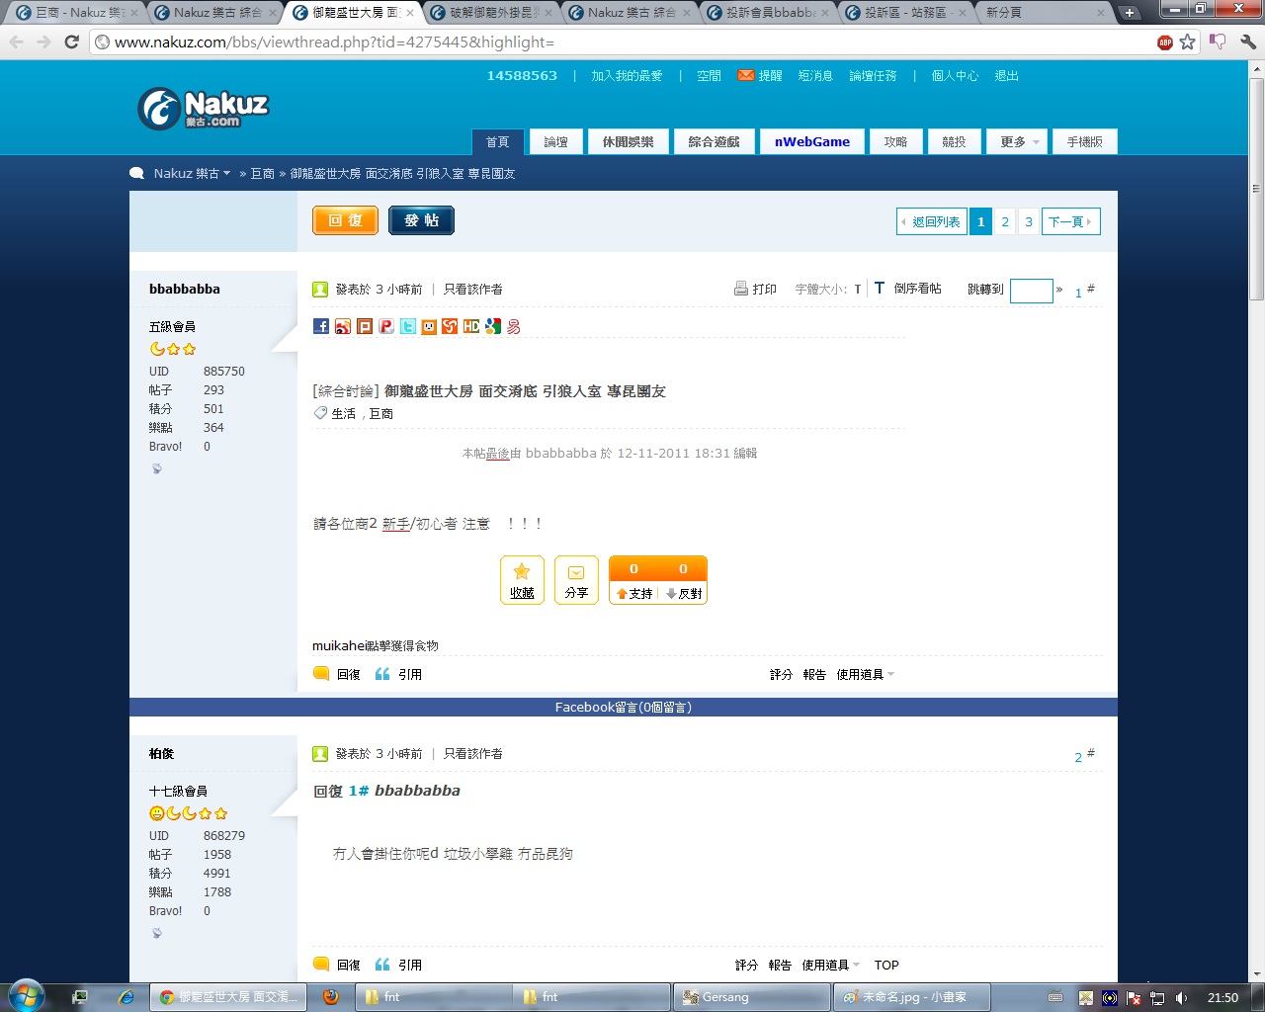This screenshot has width=1265, height=1012.
Task: Open the 個人中心 link
Action: coord(955,76)
